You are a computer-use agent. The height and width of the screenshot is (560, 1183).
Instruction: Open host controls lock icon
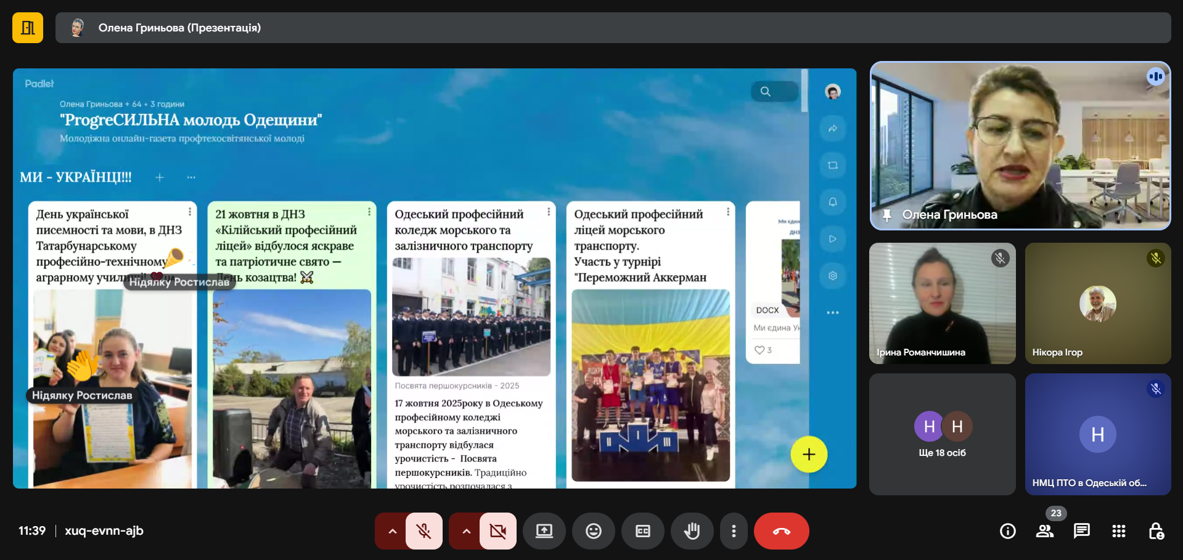(1156, 530)
